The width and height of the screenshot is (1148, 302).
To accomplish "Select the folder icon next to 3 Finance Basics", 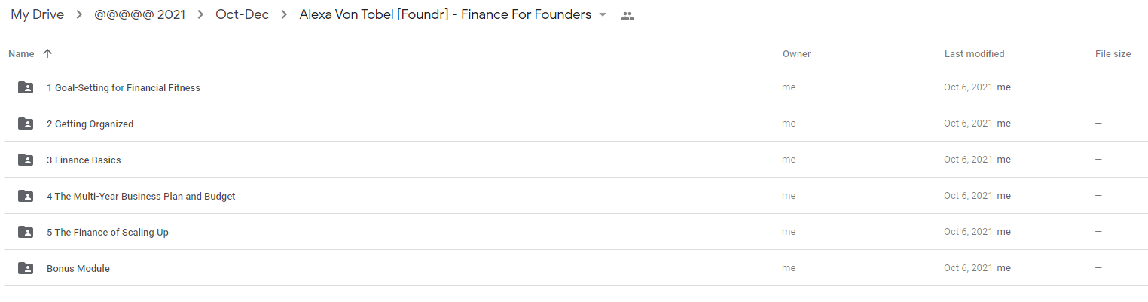I will pos(26,160).
